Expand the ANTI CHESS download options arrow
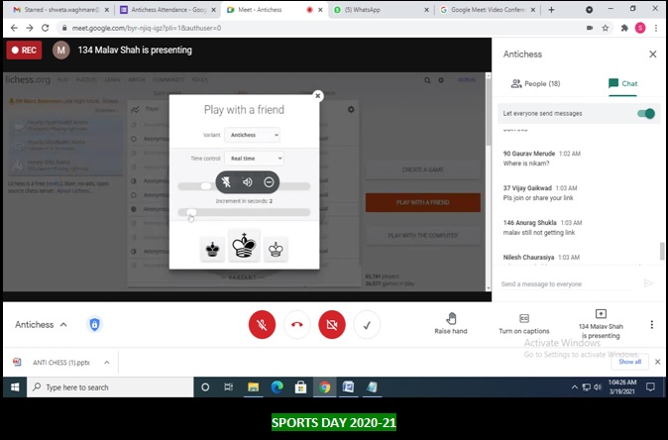The height and width of the screenshot is (440, 668). pyautogui.click(x=106, y=363)
